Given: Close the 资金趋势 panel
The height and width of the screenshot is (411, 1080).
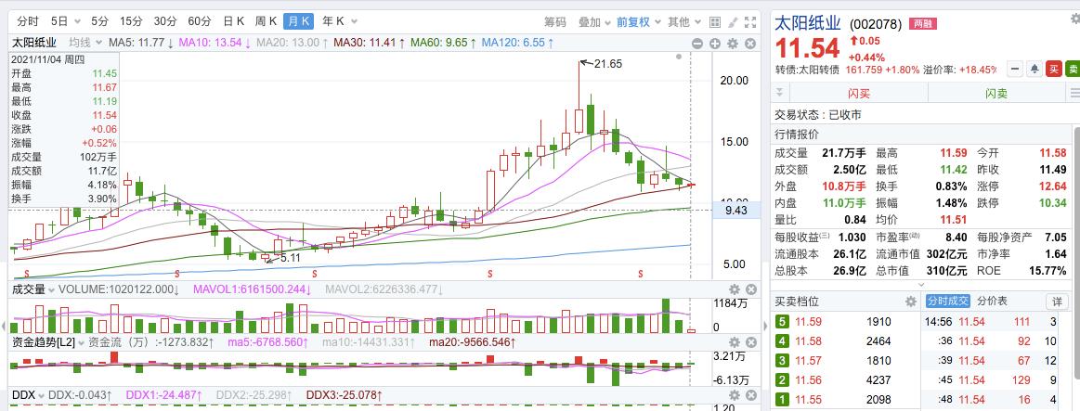Looking at the screenshot, I should coord(751,342).
